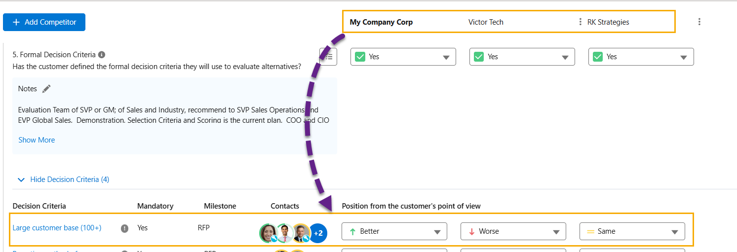Edit Notes using the pencil icon
The image size is (737, 252).
pyautogui.click(x=46, y=89)
